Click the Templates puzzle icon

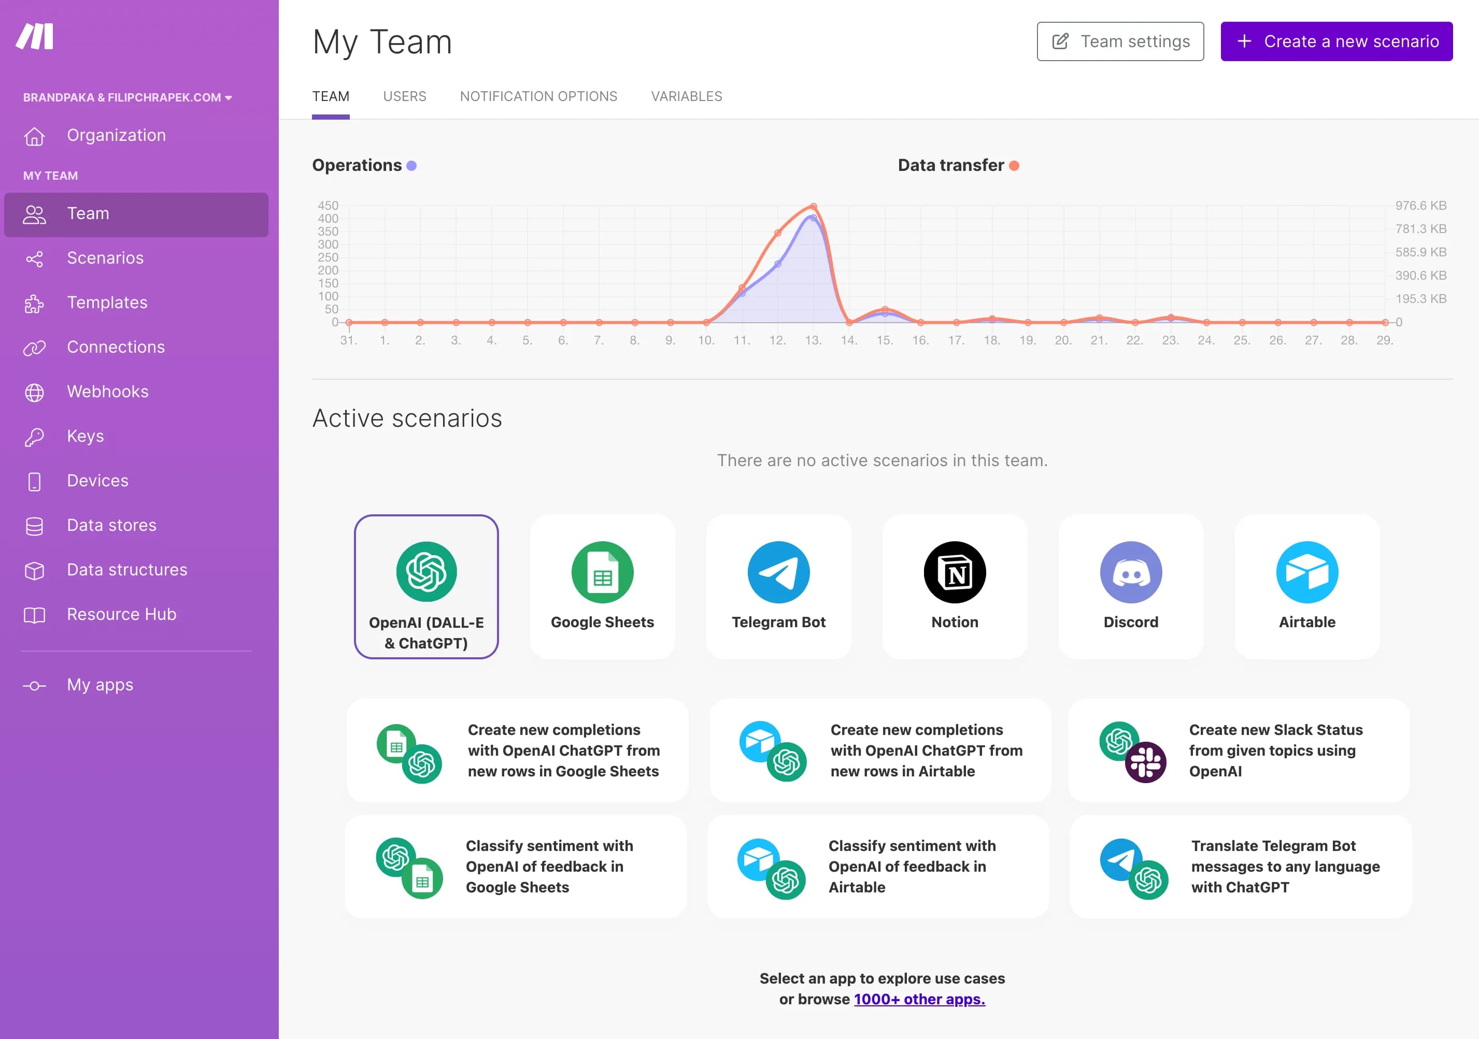point(34,303)
